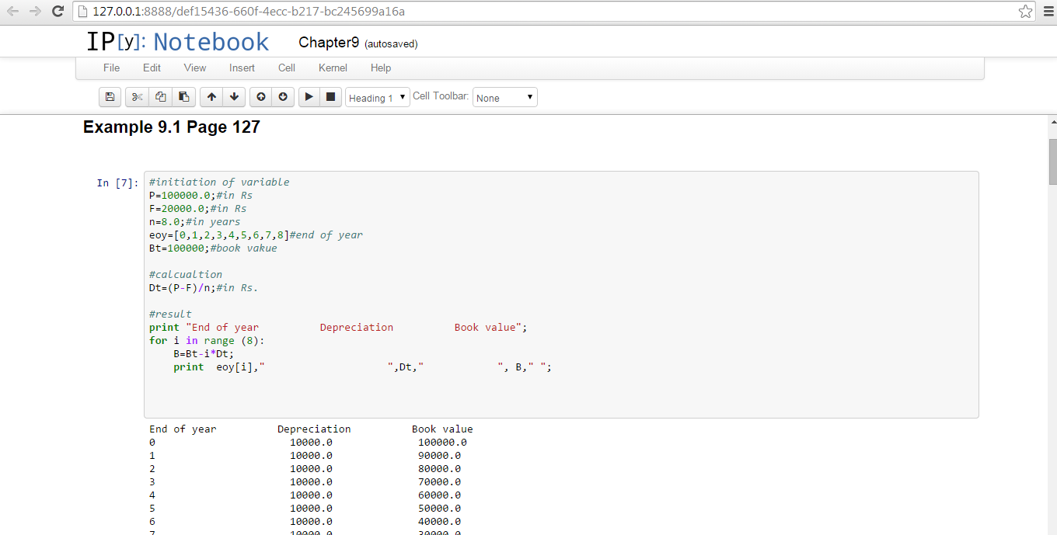Move the selected cell up

[211, 97]
